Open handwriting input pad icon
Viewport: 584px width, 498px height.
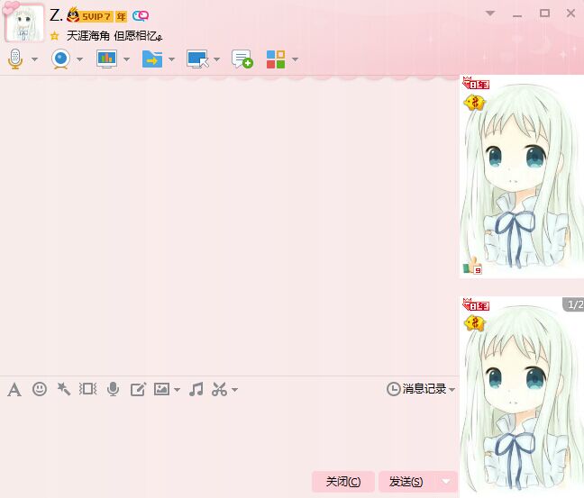pyautogui.click(x=138, y=389)
